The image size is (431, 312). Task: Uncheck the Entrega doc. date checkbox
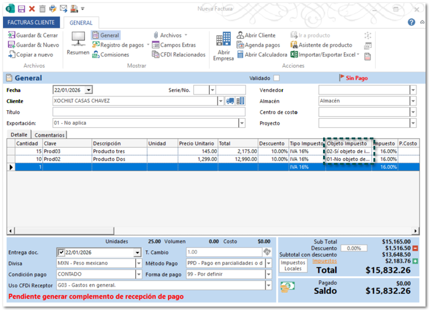coord(61,253)
